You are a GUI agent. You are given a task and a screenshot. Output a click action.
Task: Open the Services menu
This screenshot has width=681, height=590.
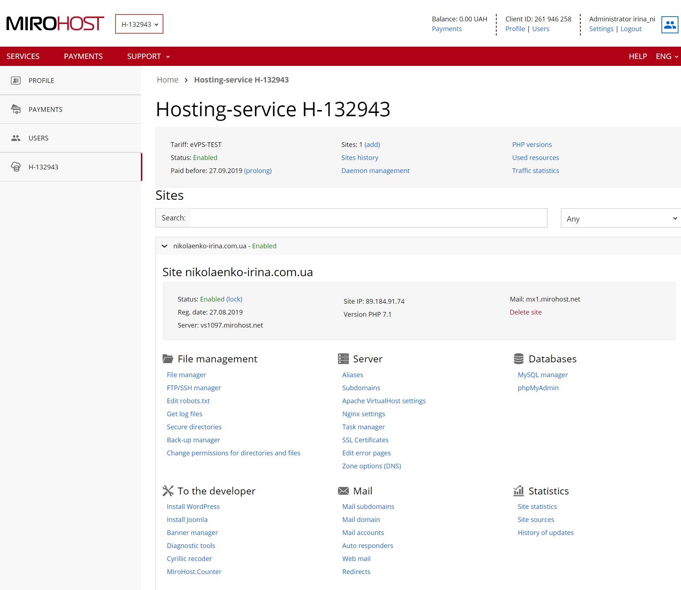(23, 56)
